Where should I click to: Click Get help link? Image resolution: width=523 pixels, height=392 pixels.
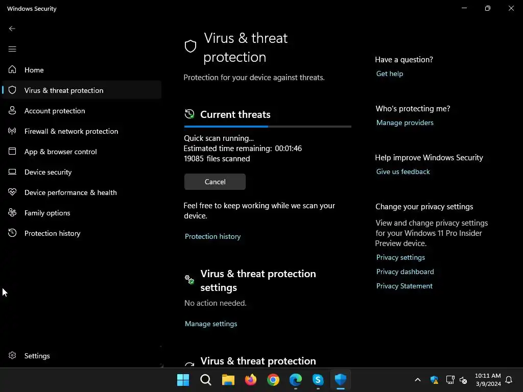(x=390, y=73)
